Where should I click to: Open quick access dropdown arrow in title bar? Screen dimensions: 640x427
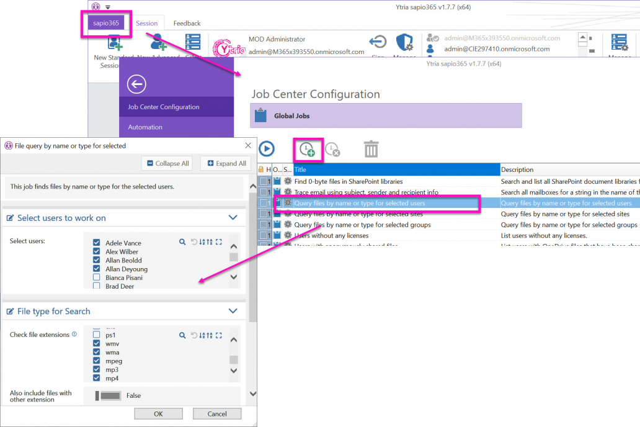click(108, 7)
